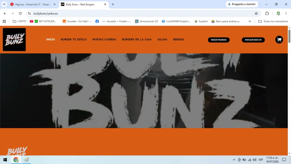The image size is (291, 164).
Task: Open Chrome three-dot menu
Action: pyautogui.click(x=286, y=13)
